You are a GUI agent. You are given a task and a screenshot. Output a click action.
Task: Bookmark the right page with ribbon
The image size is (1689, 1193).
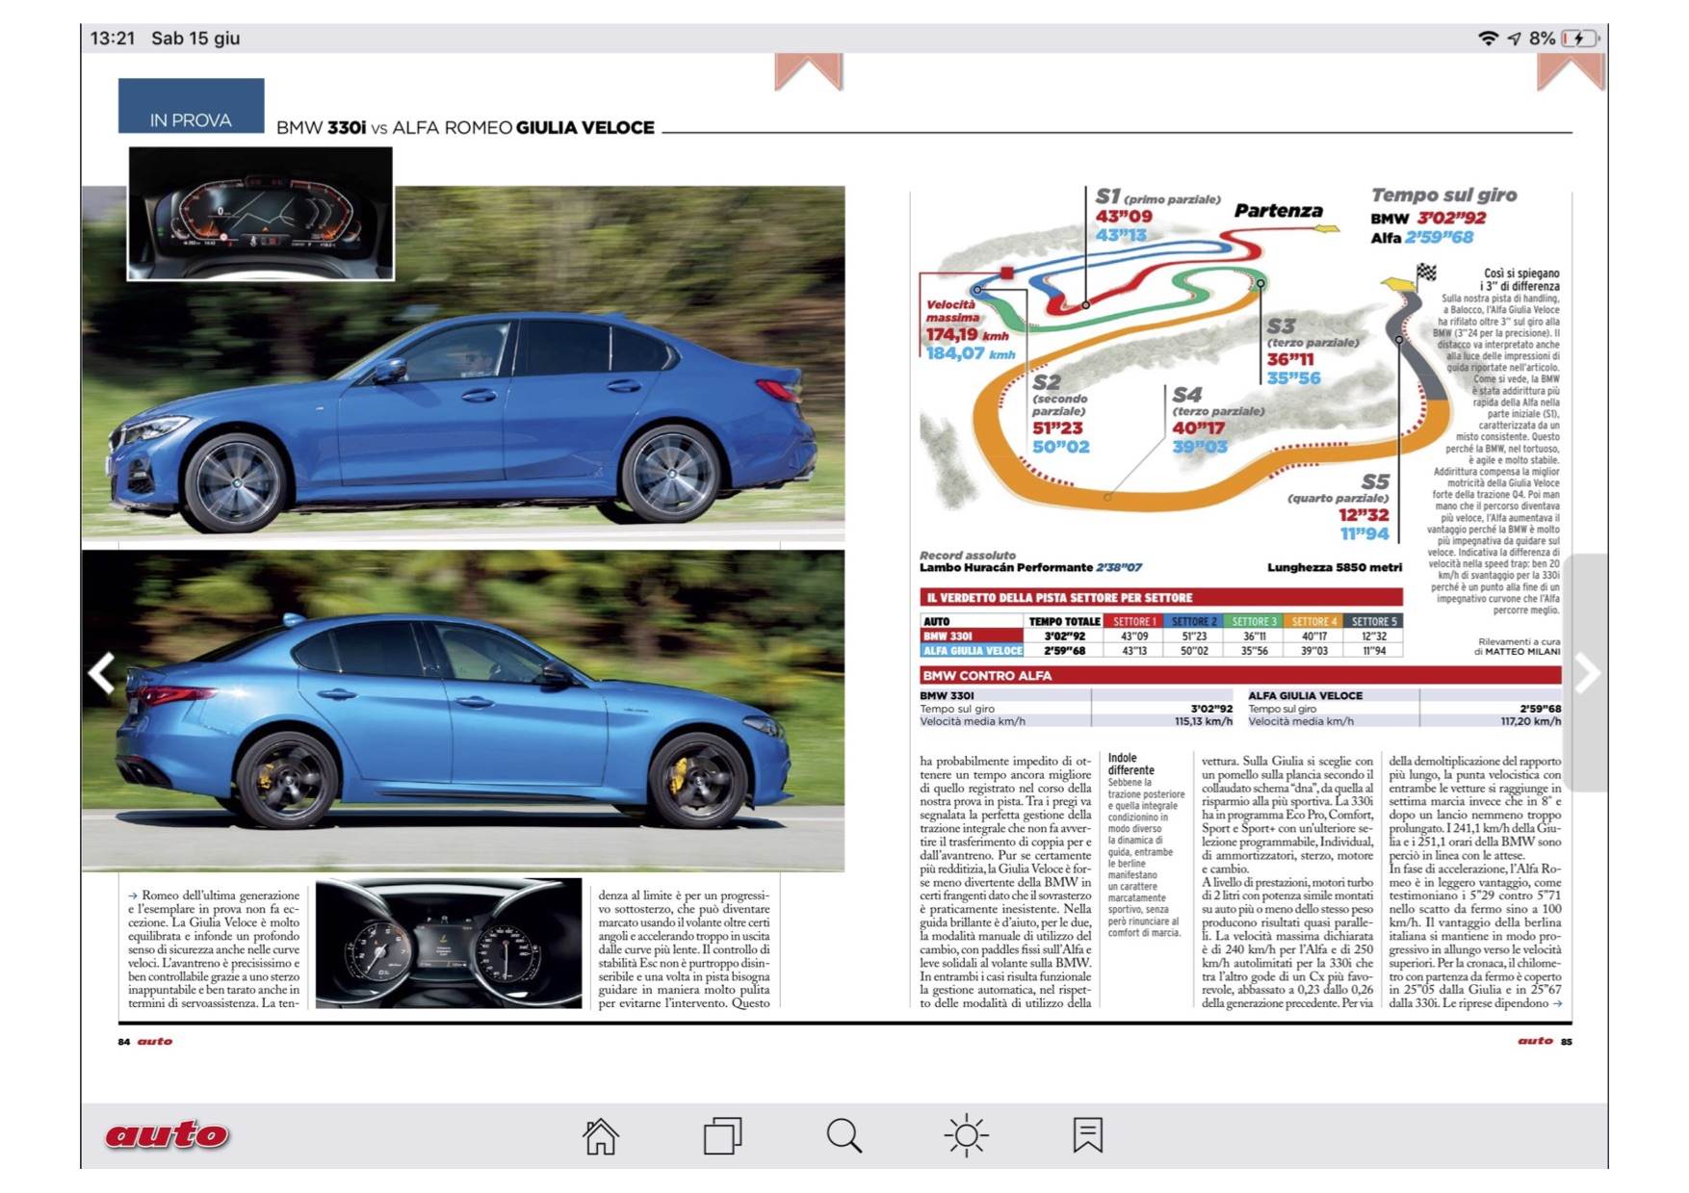[1571, 72]
